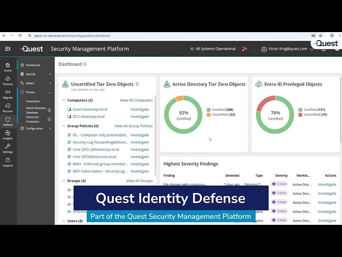Screen dimensions: 342x257
Task: Click info icon beside Uncertified Tier Zero Objects
Action: 137,84
